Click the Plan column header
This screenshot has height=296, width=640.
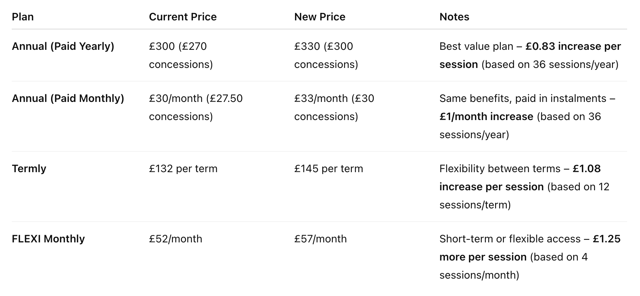(23, 17)
